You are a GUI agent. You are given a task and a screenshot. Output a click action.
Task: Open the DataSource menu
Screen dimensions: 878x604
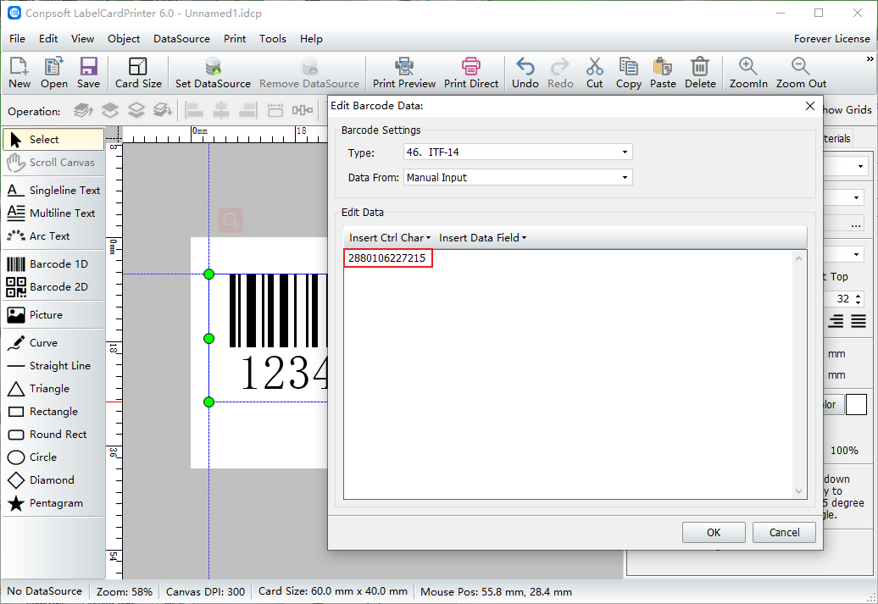(182, 39)
